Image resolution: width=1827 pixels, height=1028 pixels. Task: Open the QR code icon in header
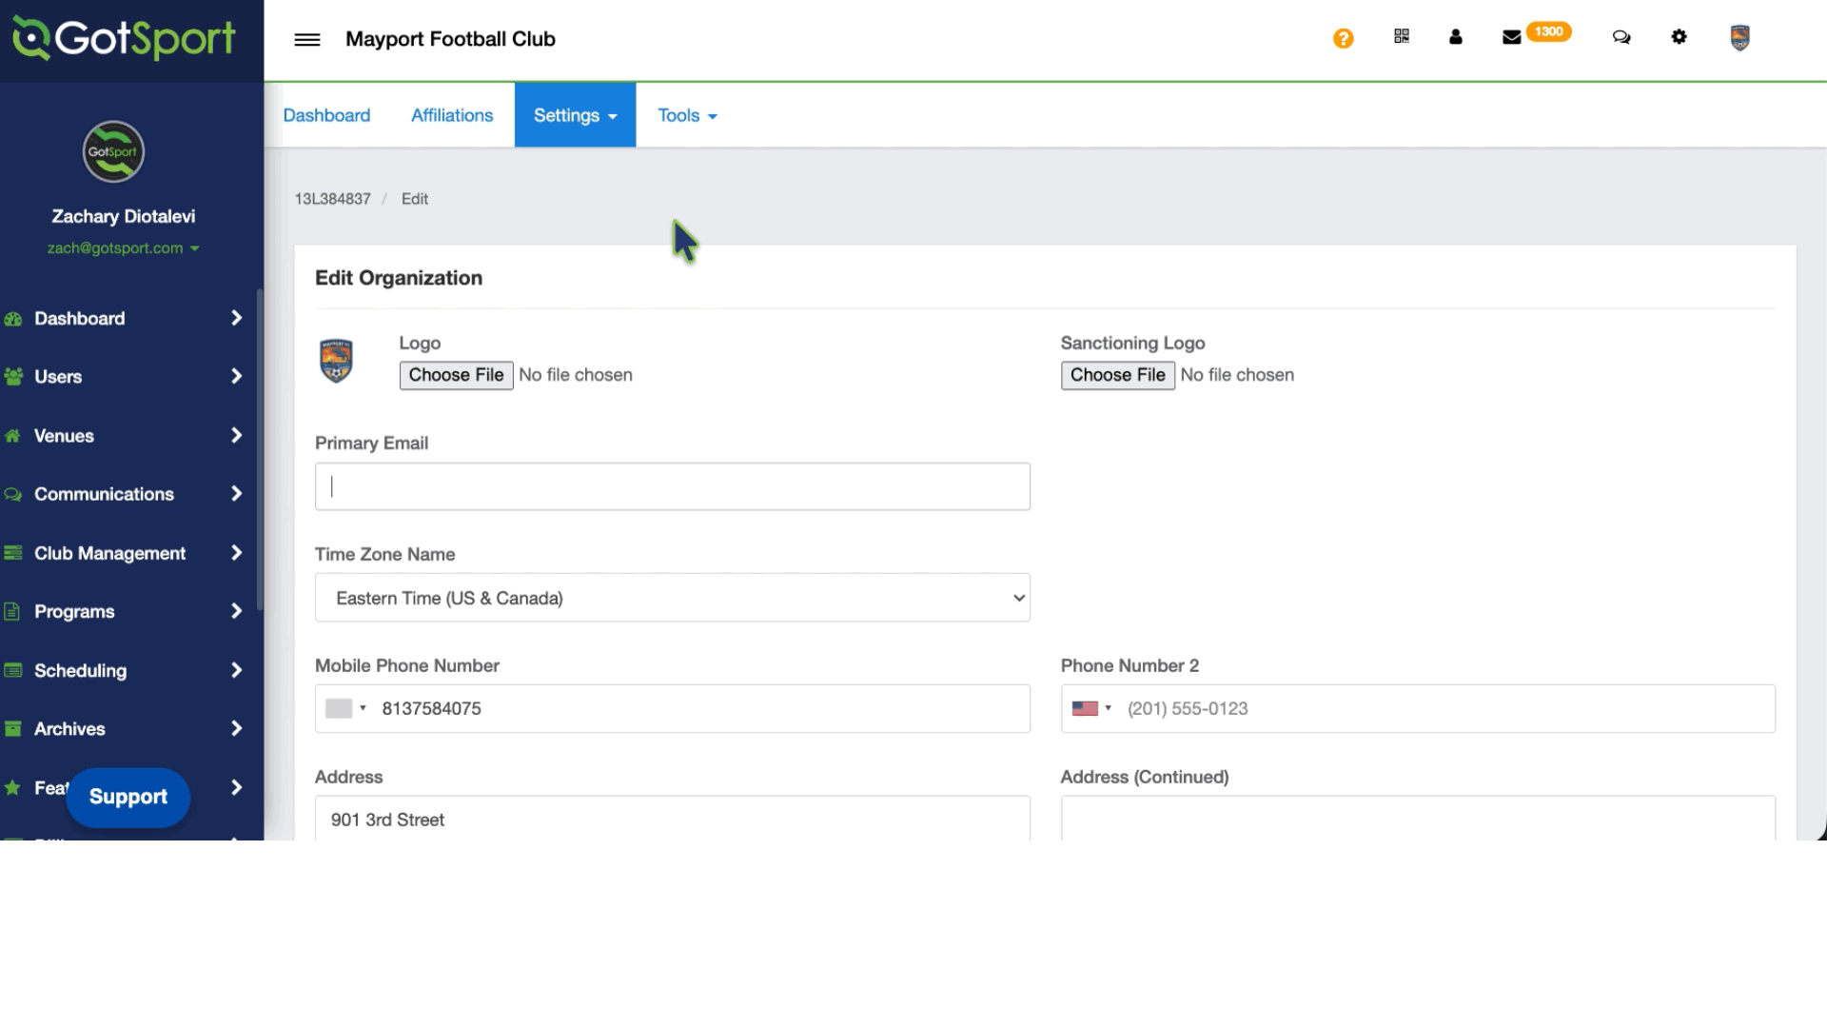pyautogui.click(x=1401, y=36)
